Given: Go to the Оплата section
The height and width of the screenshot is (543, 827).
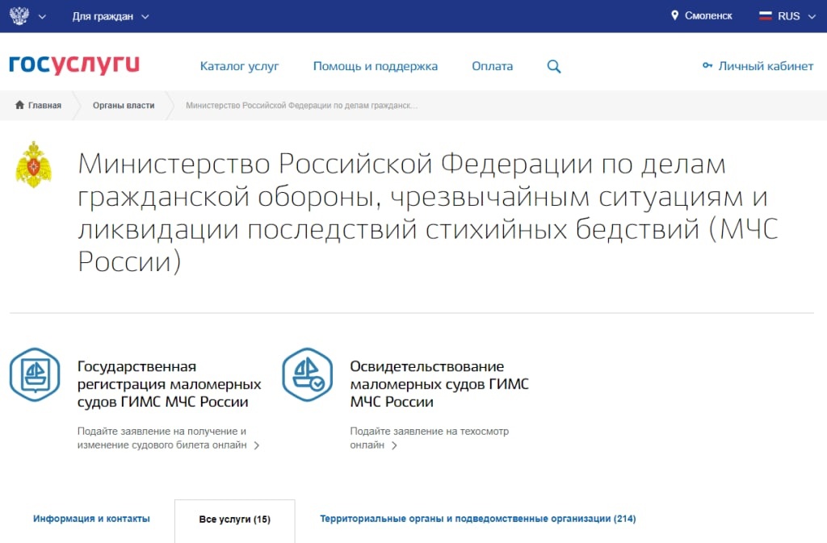Looking at the screenshot, I should coord(492,66).
